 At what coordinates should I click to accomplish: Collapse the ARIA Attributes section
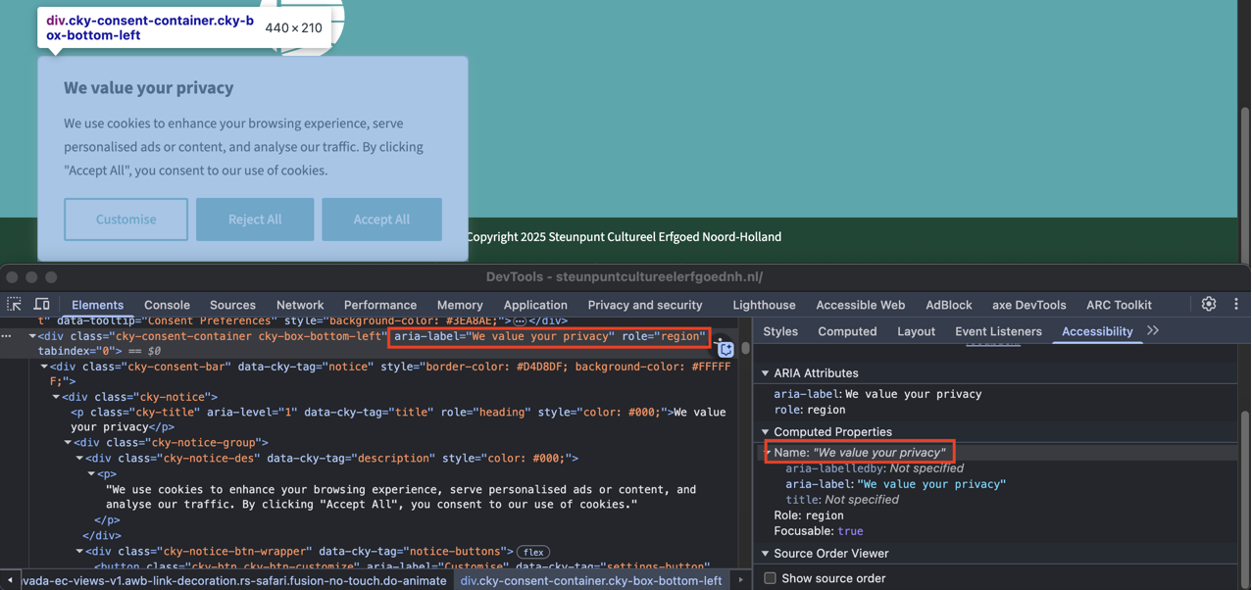pos(766,373)
